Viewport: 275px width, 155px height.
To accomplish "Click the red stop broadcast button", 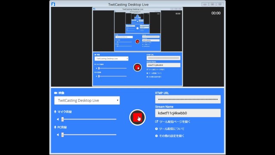I will (x=137, y=118).
